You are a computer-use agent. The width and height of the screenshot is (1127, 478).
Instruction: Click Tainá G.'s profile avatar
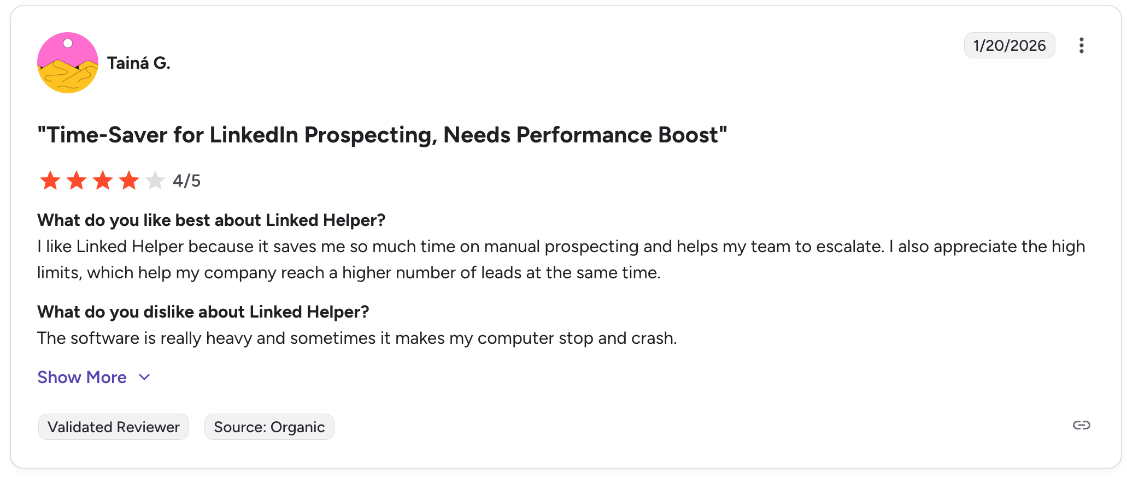(68, 63)
